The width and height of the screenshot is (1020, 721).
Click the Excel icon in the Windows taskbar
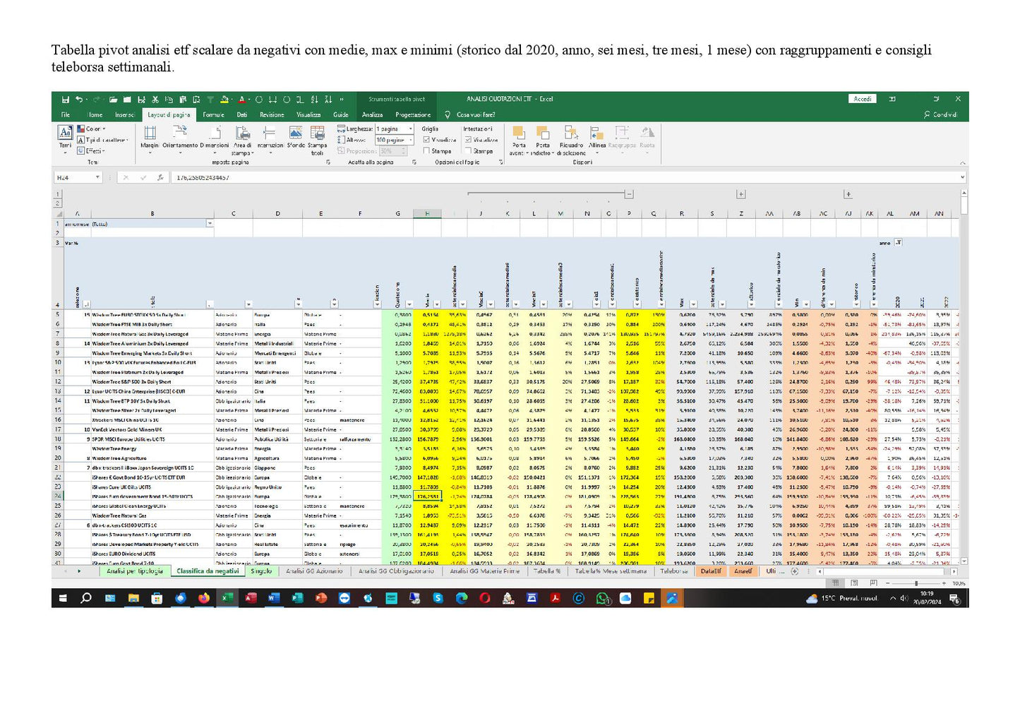click(x=227, y=598)
